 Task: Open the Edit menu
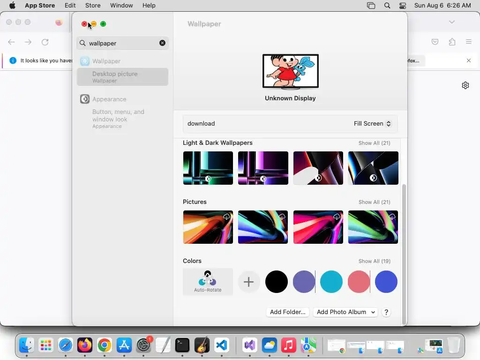[70, 5]
